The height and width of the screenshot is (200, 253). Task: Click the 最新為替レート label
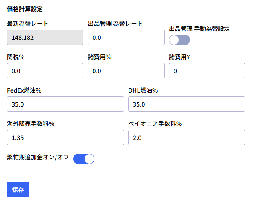pyautogui.click(x=28, y=24)
